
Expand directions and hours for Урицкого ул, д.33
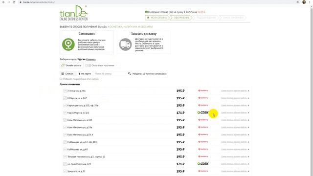235,171
